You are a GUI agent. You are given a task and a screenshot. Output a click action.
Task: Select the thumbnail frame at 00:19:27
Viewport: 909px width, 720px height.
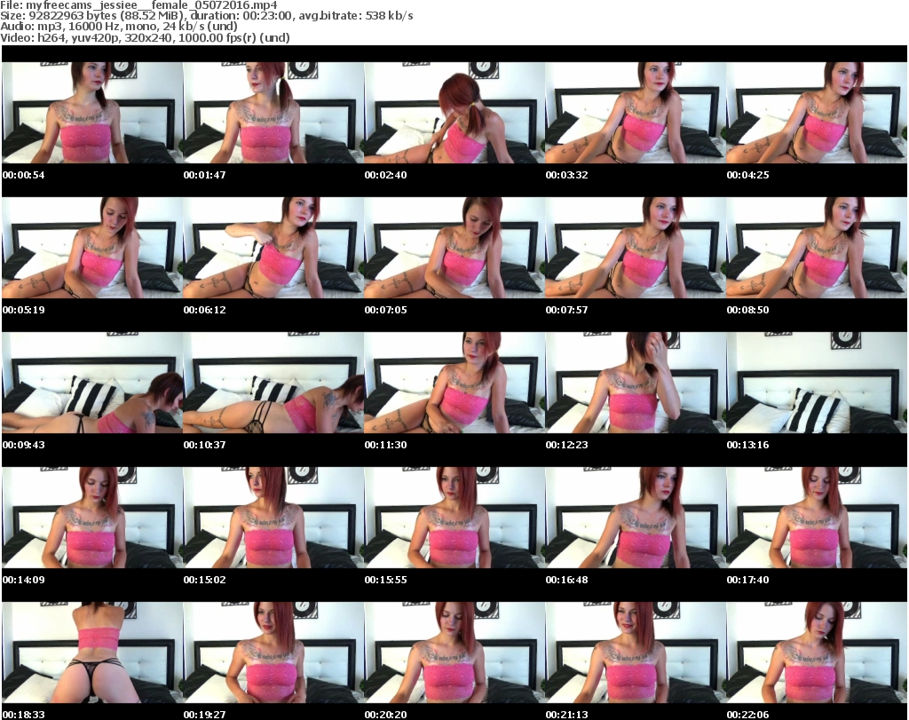[x=273, y=653]
